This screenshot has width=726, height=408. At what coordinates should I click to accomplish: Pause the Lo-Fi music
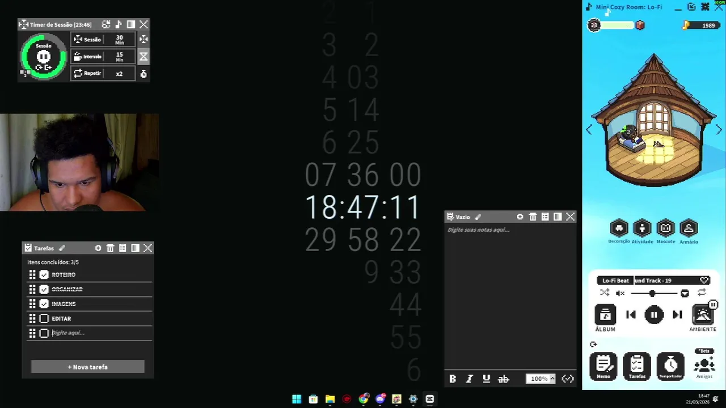[654, 315]
